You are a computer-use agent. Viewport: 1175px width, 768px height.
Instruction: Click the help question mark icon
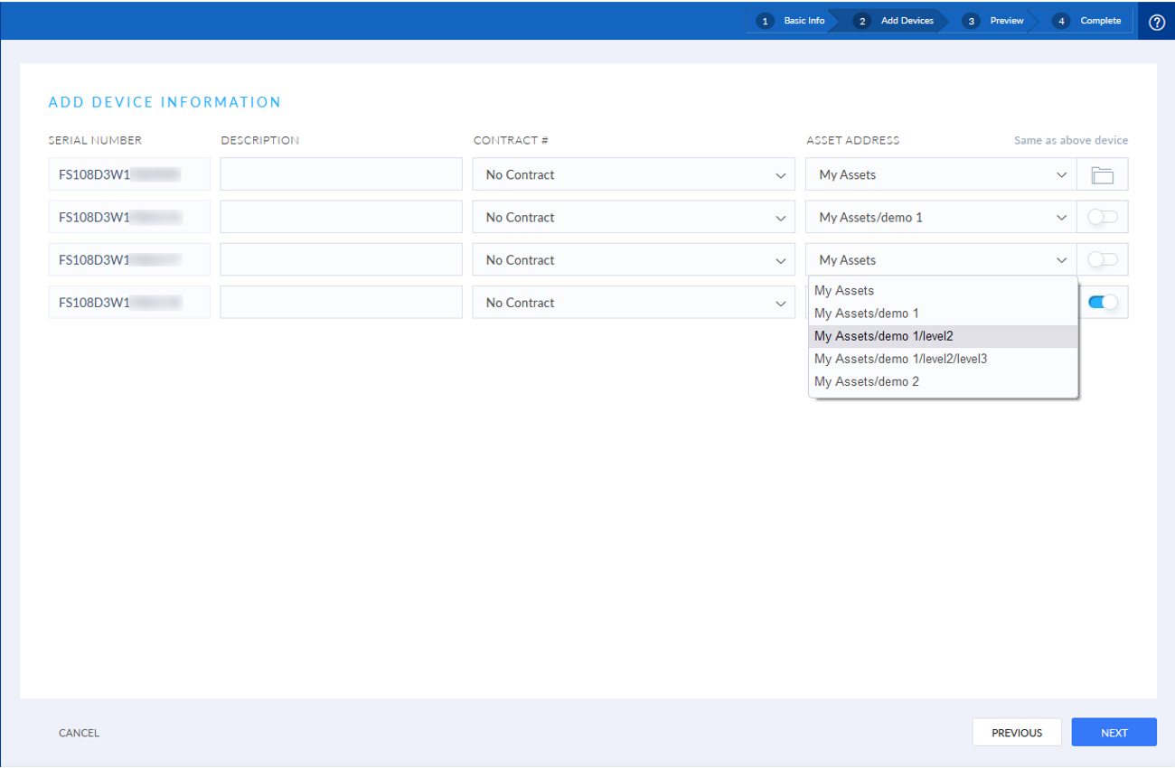tap(1157, 20)
